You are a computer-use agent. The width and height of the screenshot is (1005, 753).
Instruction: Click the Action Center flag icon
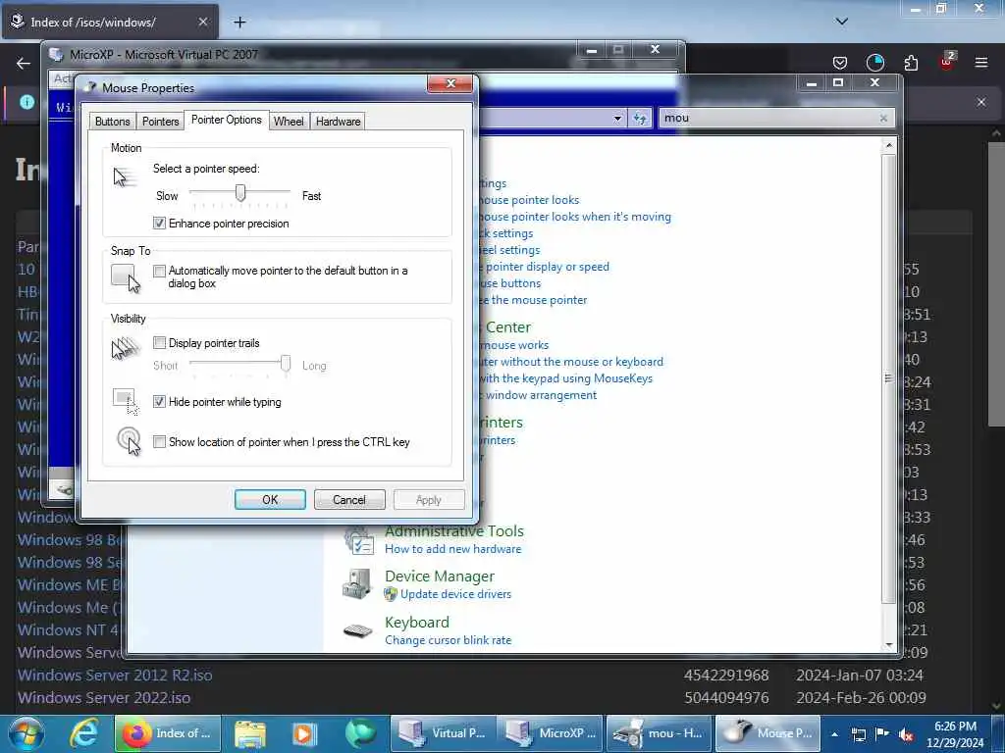pos(882,734)
